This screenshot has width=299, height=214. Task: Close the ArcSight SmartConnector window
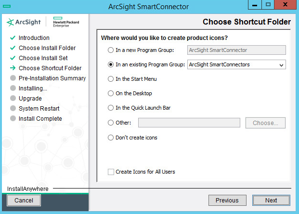pyautogui.click(x=285, y=5)
